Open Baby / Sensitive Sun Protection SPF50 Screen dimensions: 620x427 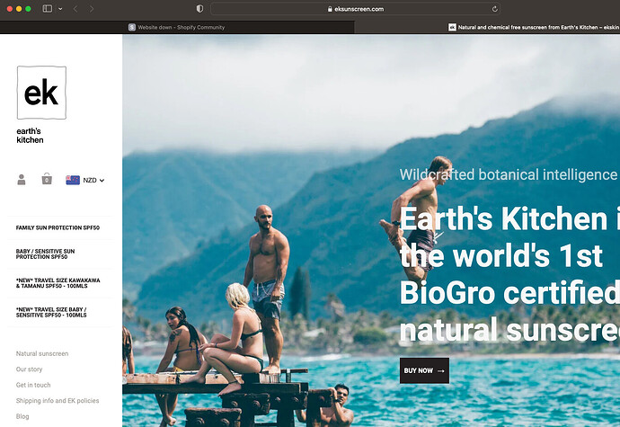pyautogui.click(x=45, y=254)
